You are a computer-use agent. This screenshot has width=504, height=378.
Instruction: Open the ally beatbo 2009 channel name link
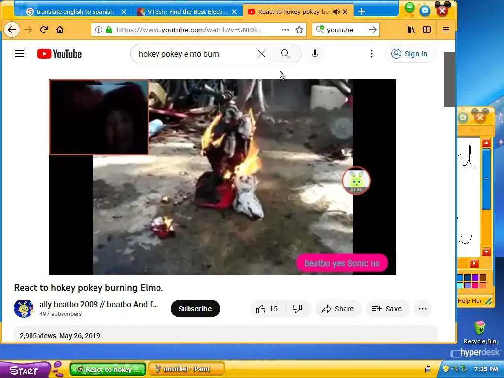coord(98,304)
